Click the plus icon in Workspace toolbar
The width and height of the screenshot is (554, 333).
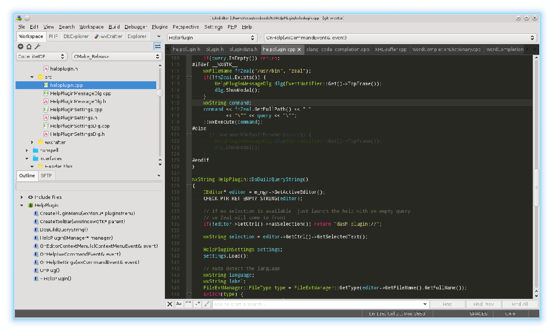20,47
